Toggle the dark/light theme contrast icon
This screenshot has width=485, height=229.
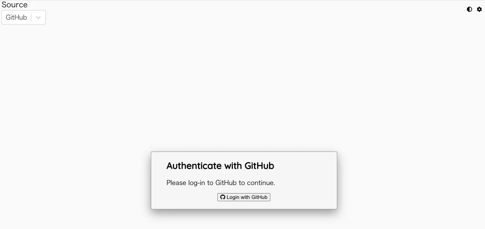coord(470,9)
